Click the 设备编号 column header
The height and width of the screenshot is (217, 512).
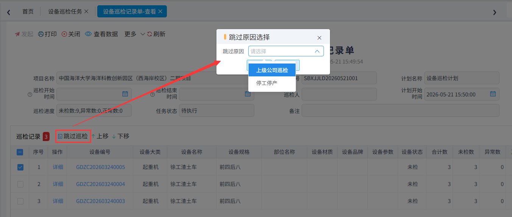(100, 152)
